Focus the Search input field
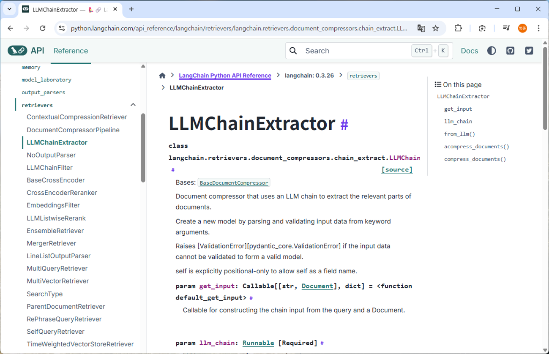This screenshot has height=354, width=549. 369,51
